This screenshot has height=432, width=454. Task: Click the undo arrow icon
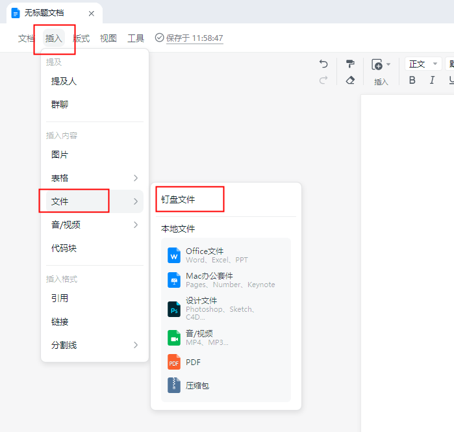click(323, 64)
